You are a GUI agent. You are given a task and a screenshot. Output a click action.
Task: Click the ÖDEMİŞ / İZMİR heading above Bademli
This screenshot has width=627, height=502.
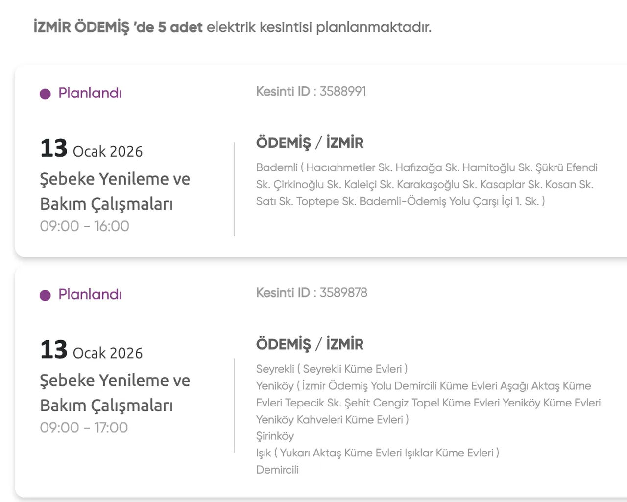pos(310,143)
